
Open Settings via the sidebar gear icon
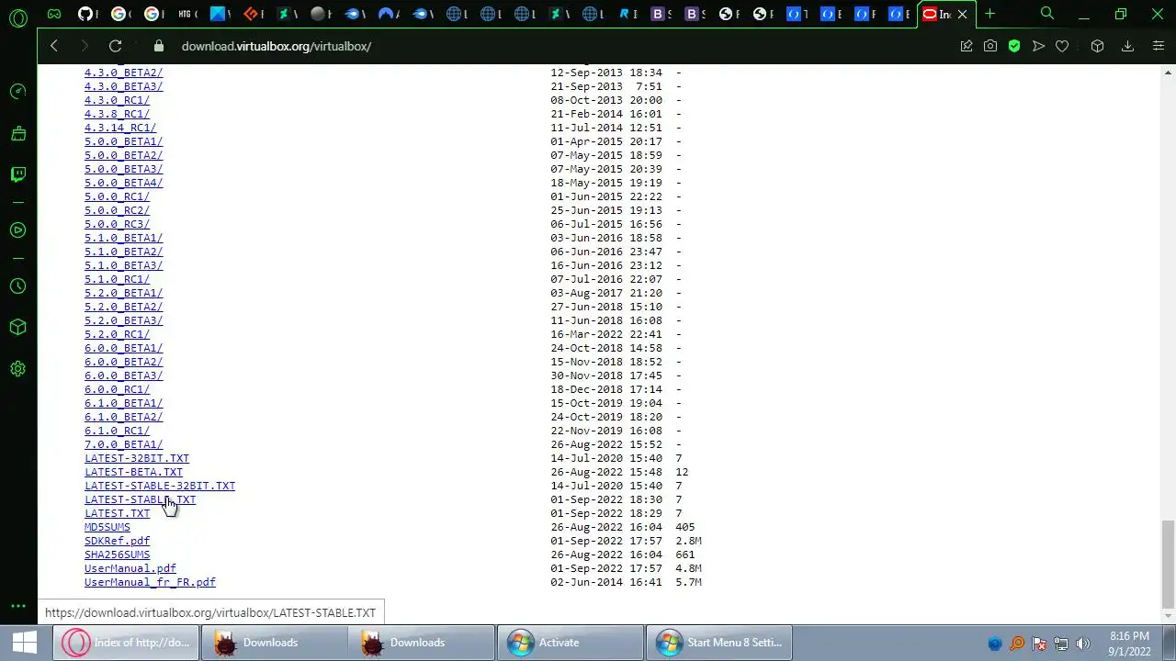pyautogui.click(x=17, y=369)
